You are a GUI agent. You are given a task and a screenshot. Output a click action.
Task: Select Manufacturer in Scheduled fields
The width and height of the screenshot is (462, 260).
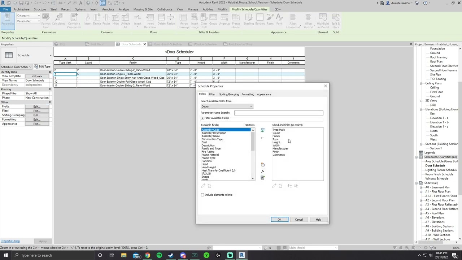(280, 148)
